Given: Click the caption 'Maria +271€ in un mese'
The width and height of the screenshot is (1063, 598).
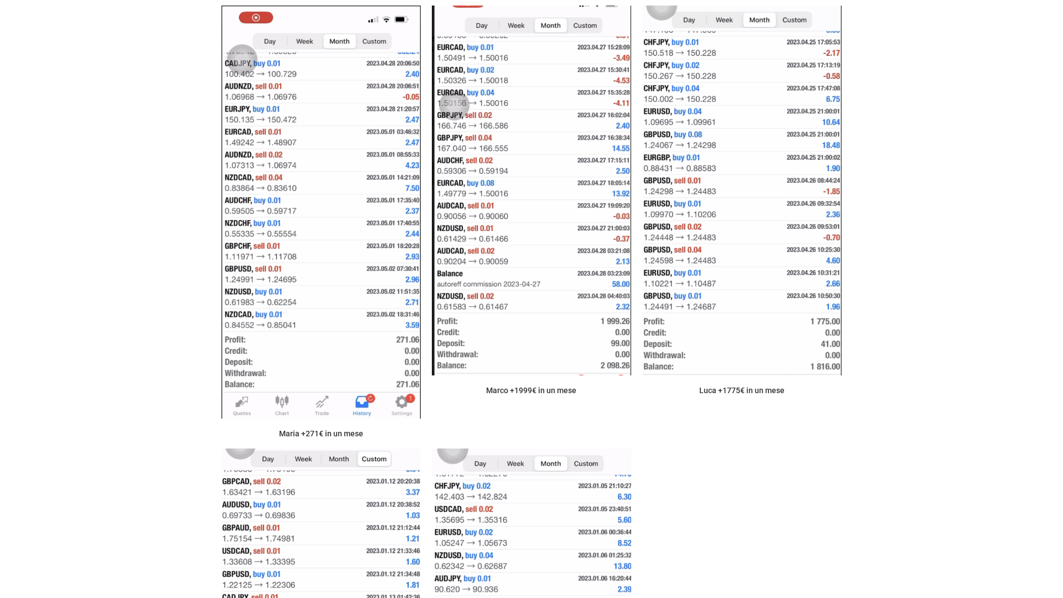Looking at the screenshot, I should click(321, 434).
